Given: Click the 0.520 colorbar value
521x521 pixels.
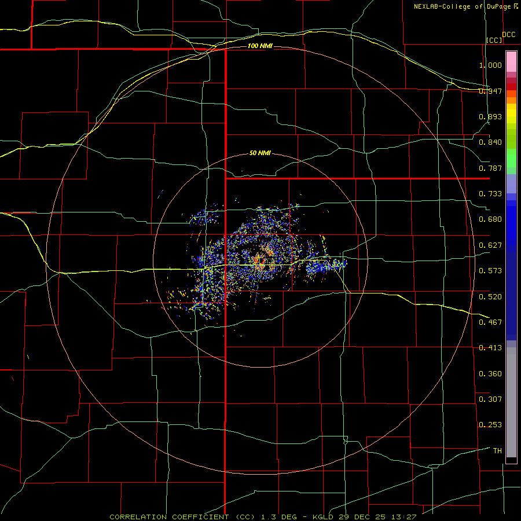Looking at the screenshot, I should (490, 296).
